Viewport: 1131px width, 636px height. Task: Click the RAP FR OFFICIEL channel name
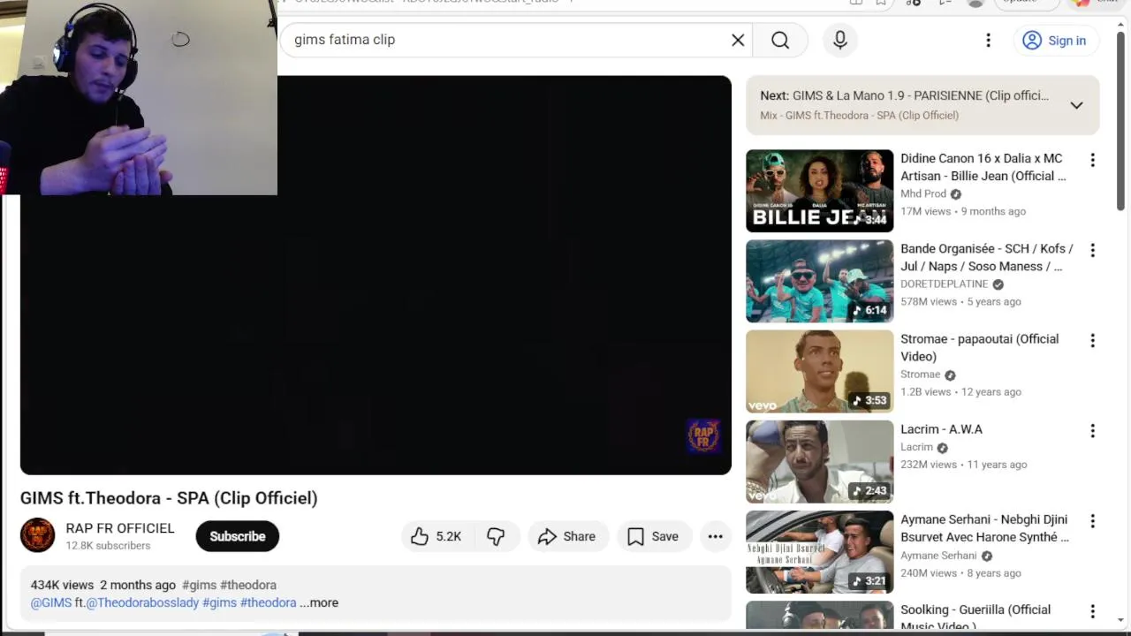click(120, 528)
